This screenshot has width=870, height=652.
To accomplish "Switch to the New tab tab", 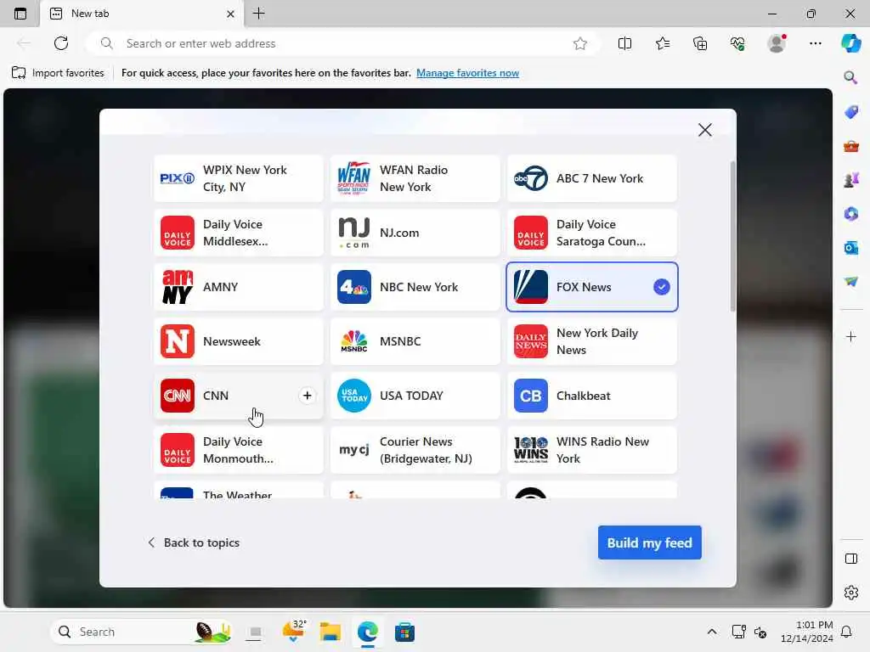I will coord(142,14).
